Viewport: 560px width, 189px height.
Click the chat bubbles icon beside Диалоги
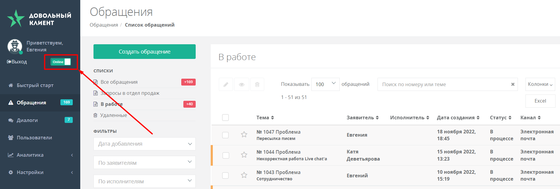11,120
